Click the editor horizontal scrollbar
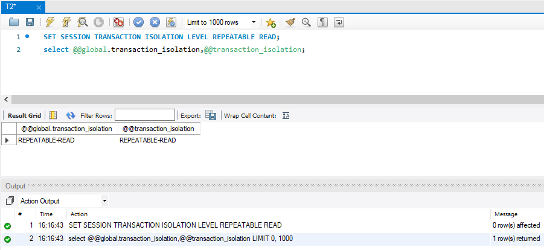544x250 pixels. 278,99
